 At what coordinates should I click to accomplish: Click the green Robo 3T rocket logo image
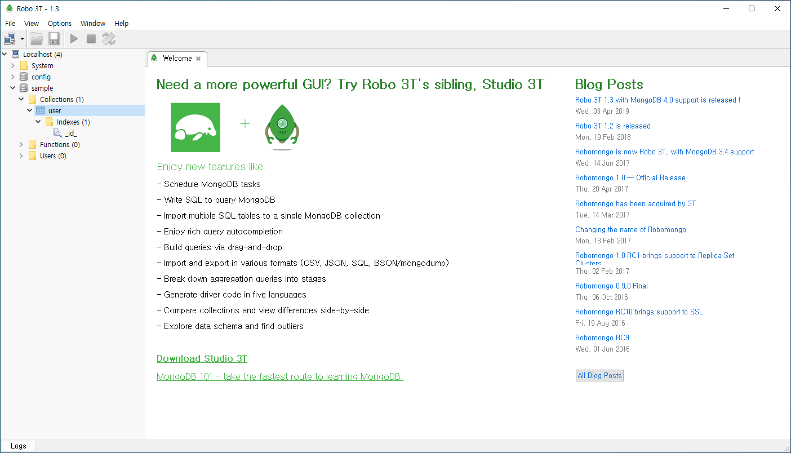282,127
